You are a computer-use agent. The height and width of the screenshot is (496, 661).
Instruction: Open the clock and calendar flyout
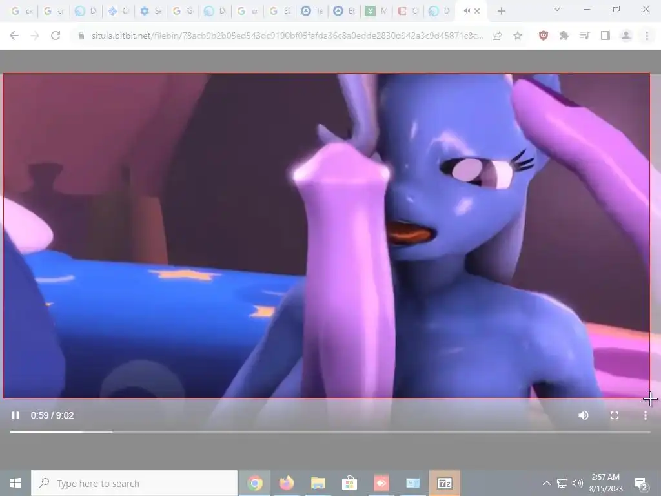pyautogui.click(x=605, y=483)
